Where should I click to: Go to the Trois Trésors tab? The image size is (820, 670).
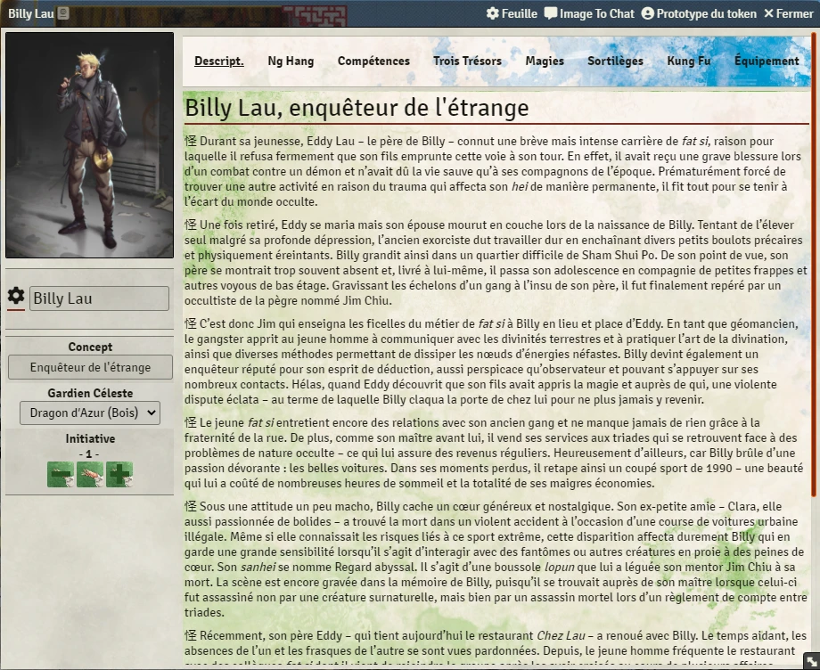pyautogui.click(x=467, y=61)
